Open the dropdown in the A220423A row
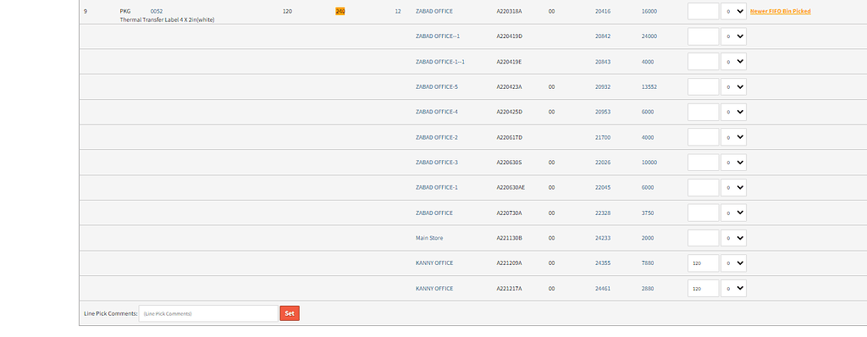This screenshot has height=337, width=867. pyautogui.click(x=734, y=87)
